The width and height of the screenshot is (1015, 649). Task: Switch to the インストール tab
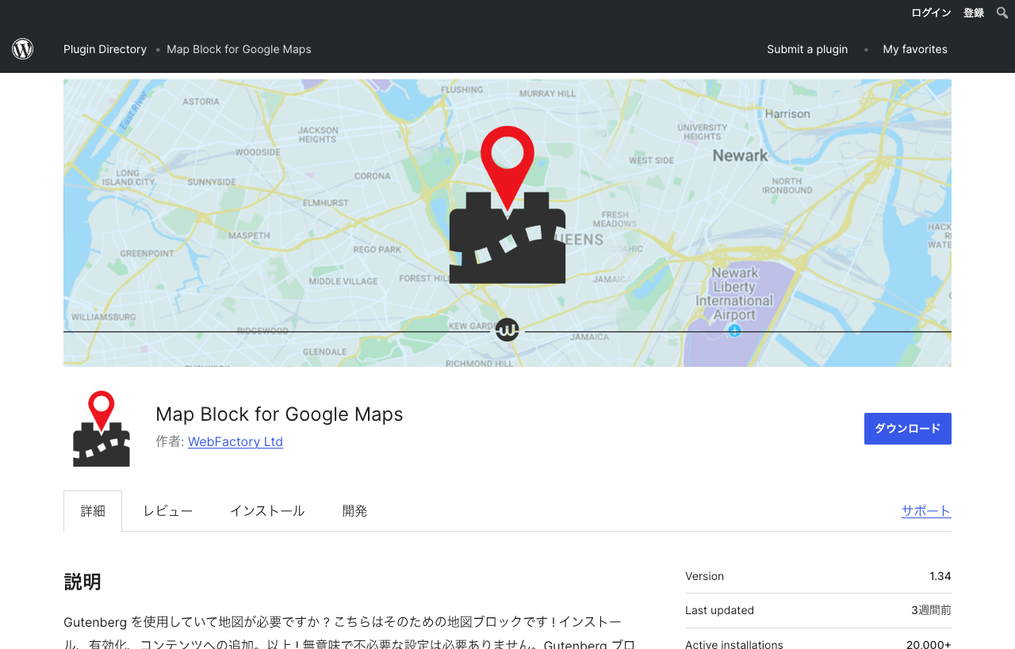pos(267,511)
